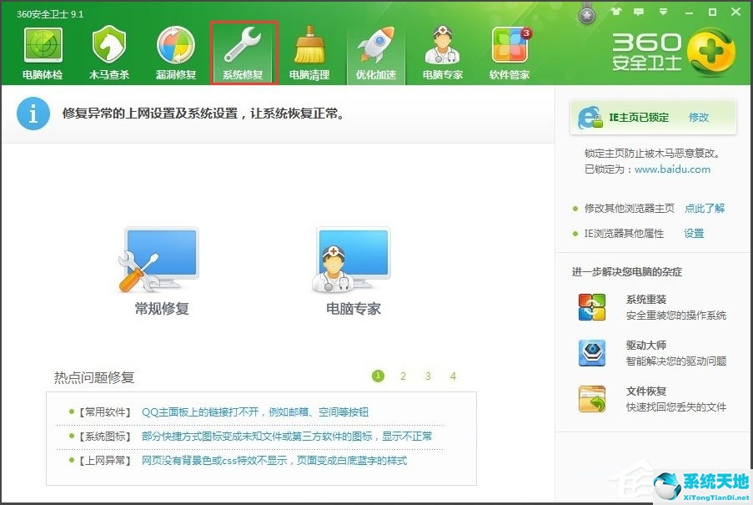Click 修改其他浏览器主页 text

point(629,208)
